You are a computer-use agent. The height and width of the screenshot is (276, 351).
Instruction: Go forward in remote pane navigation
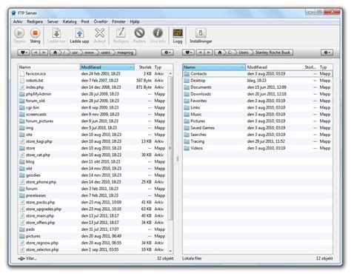(44, 53)
